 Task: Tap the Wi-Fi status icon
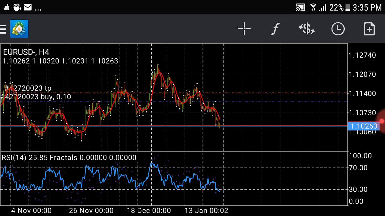pos(313,7)
